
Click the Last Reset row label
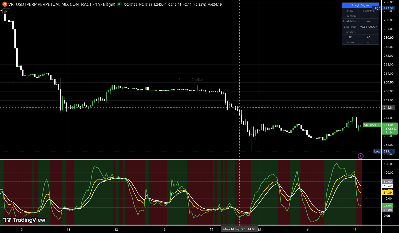click(350, 27)
